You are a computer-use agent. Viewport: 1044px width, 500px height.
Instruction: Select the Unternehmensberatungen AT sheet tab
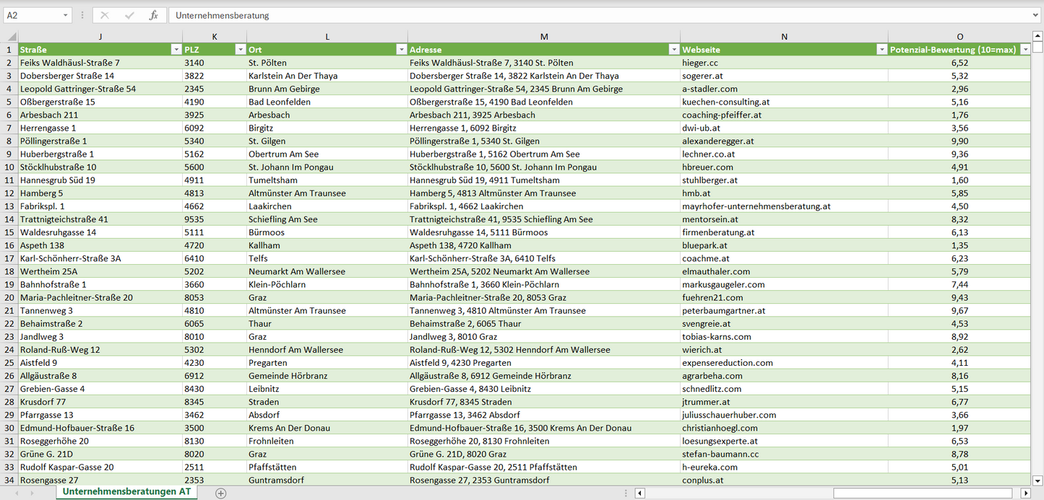(126, 491)
